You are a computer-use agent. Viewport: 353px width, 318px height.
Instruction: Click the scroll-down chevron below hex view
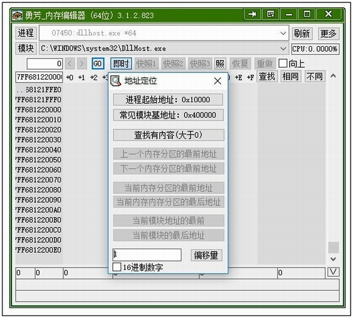tap(333, 259)
